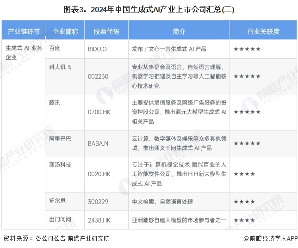Select stock code '300229'
The height and width of the screenshot is (248, 298).
pos(98,202)
